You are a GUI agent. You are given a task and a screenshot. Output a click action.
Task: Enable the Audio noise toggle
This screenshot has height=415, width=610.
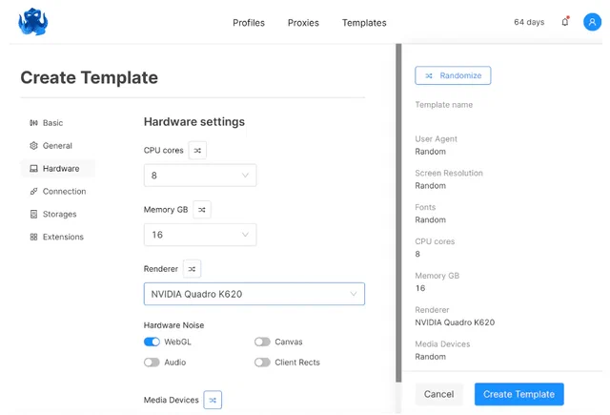click(x=152, y=363)
